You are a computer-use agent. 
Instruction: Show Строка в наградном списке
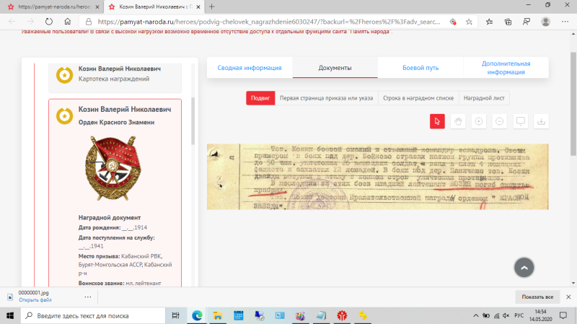[x=418, y=98]
